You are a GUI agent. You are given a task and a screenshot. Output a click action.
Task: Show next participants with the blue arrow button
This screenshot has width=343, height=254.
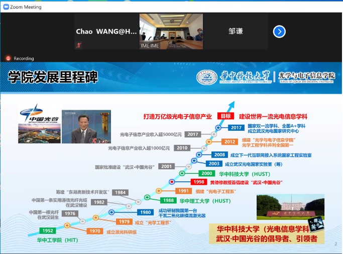point(279,32)
